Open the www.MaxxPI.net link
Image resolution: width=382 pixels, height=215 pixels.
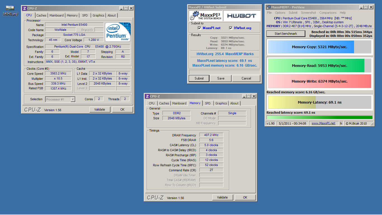tap(323, 123)
